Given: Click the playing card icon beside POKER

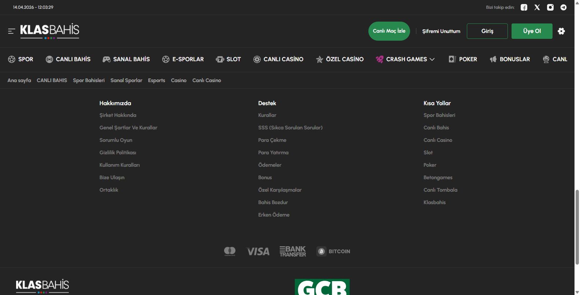Looking at the screenshot, I should 452,59.
